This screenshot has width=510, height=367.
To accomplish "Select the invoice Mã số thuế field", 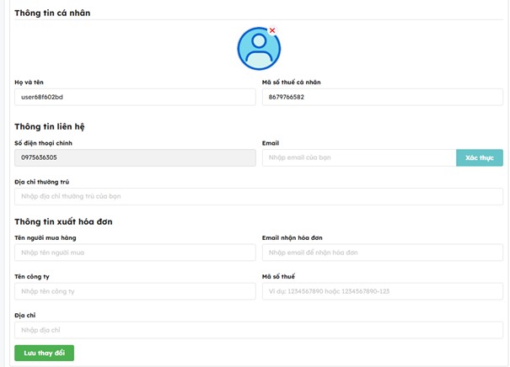I will click(382, 291).
